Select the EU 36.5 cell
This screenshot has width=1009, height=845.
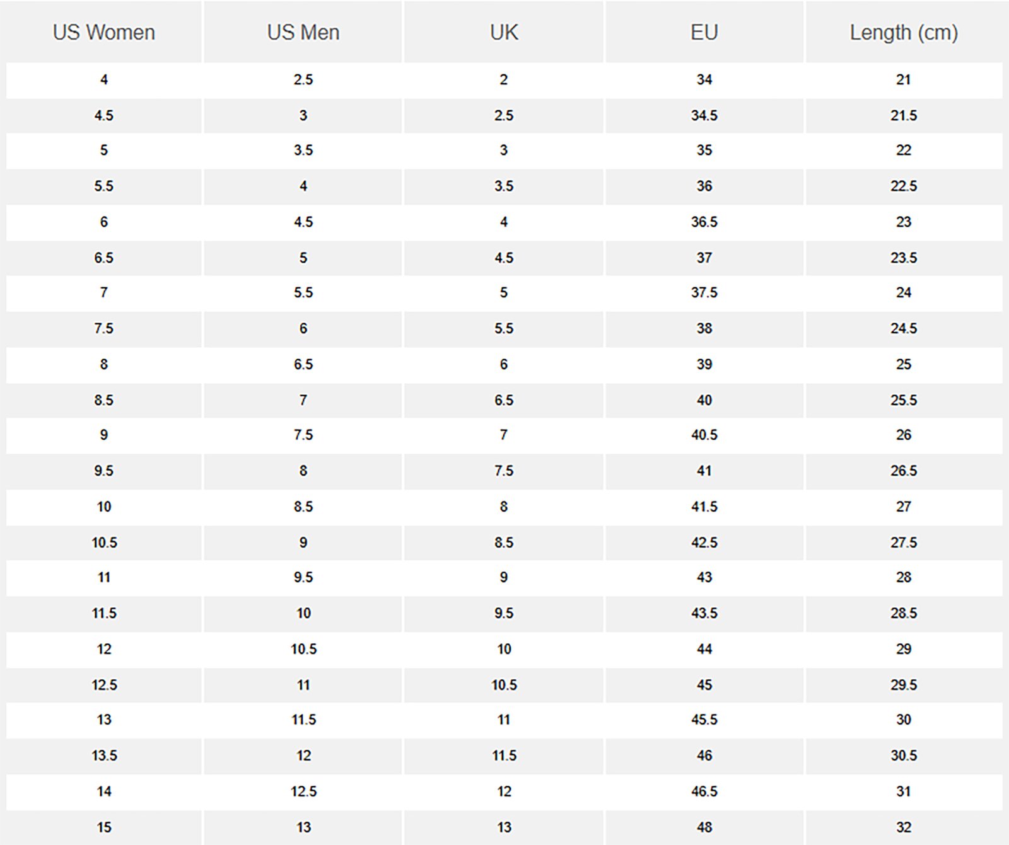pos(704,222)
